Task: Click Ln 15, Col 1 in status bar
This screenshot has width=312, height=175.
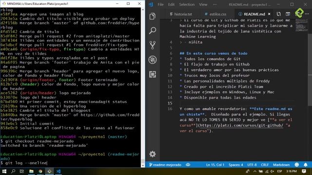Action: [215, 165]
